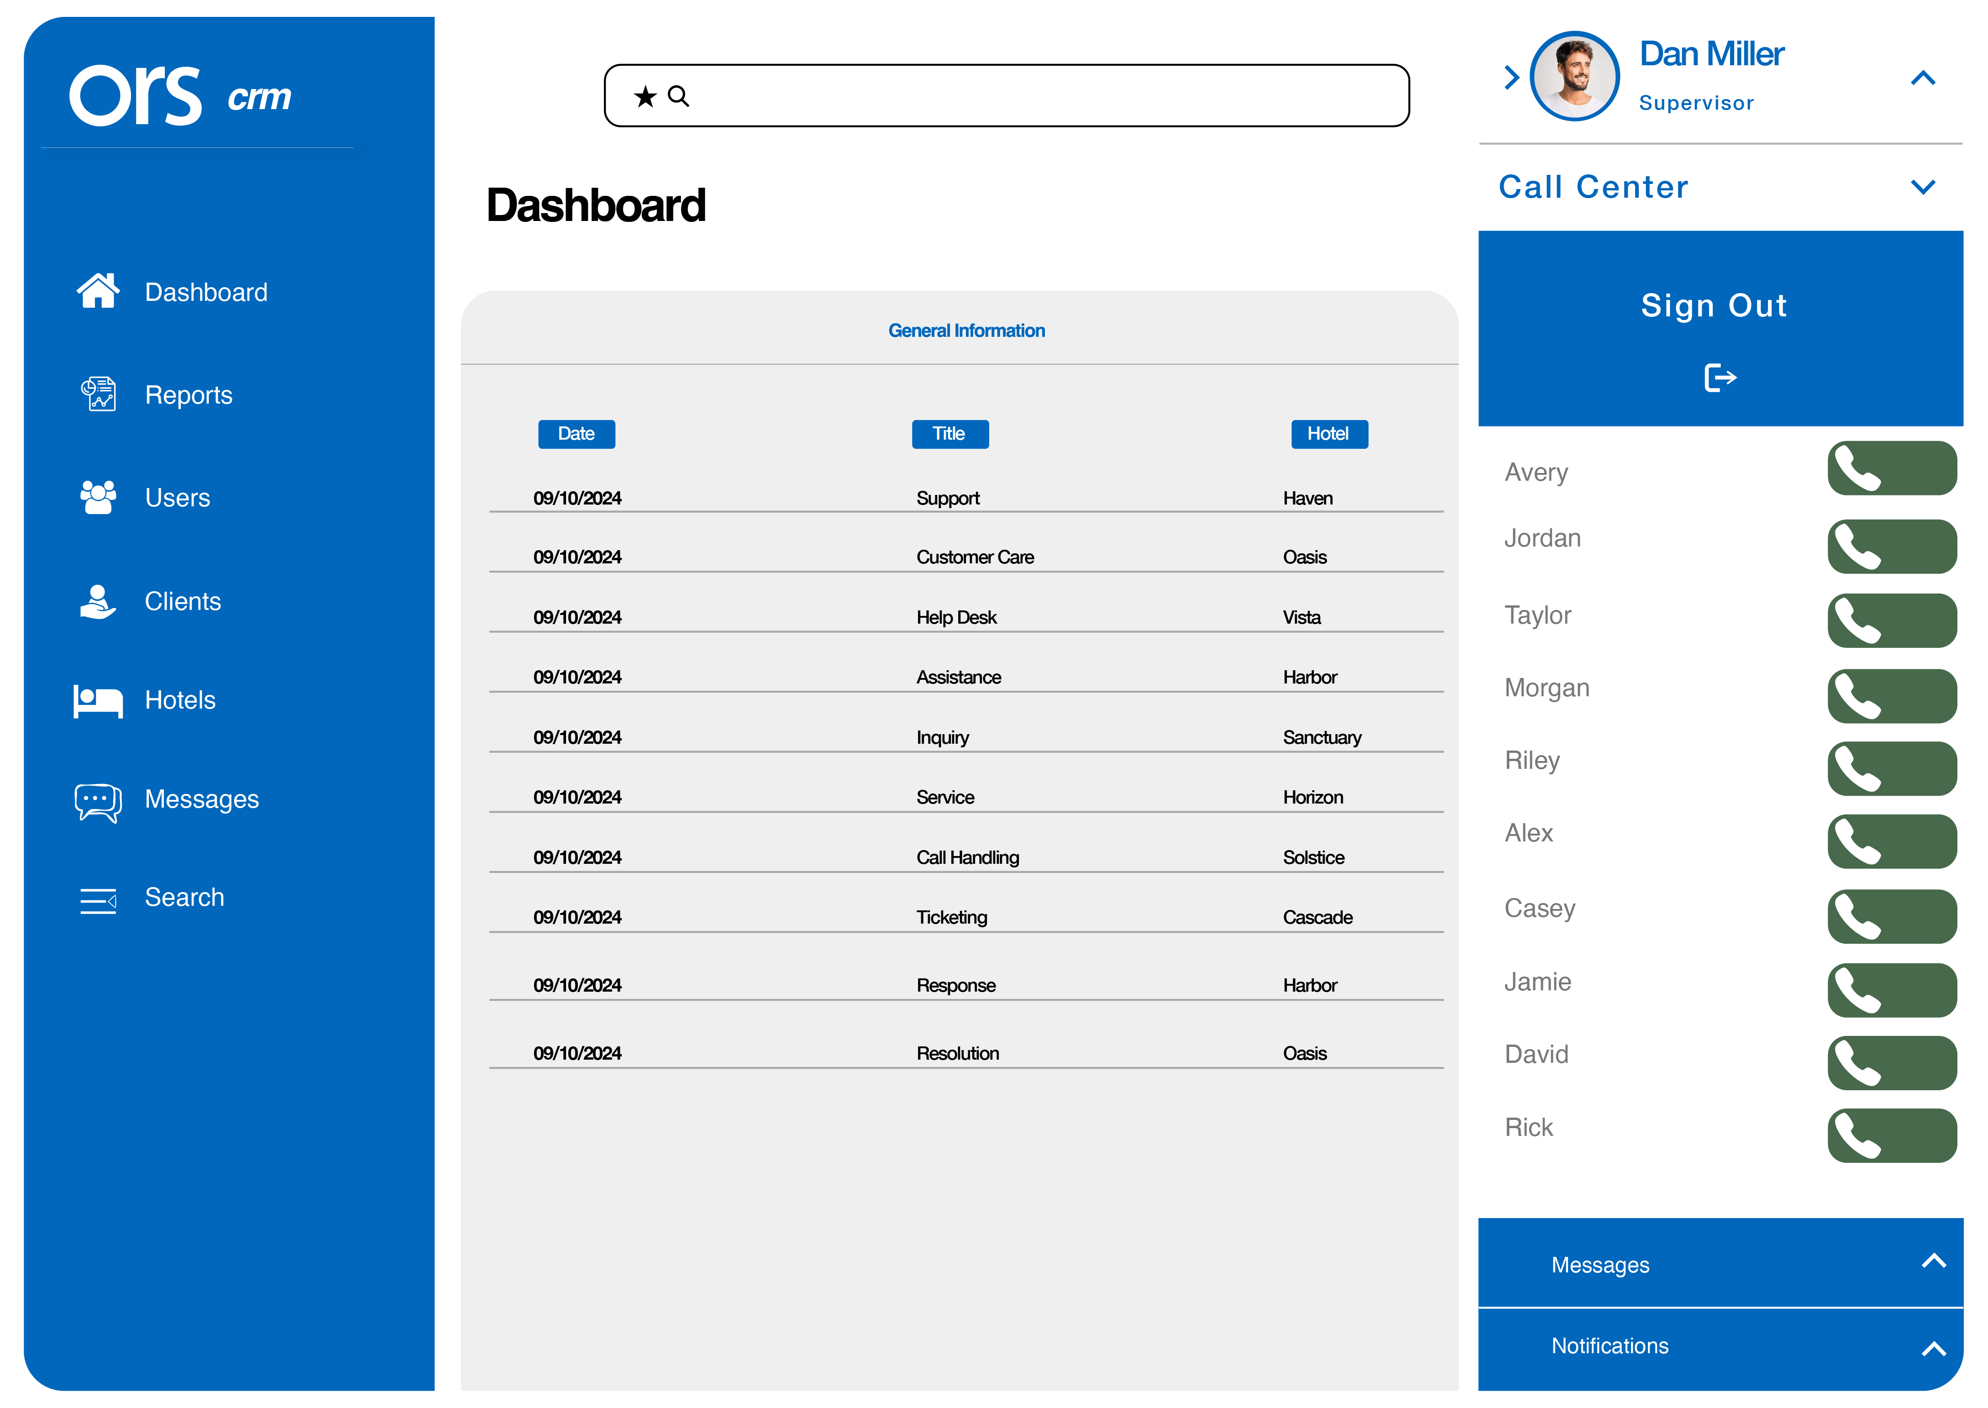Open the Reports menu item
Screen dimensions: 1988x1408
coord(188,394)
